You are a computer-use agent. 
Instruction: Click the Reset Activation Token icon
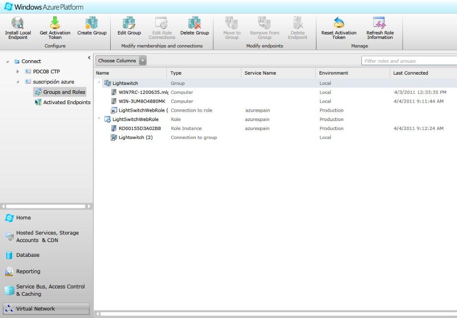click(339, 23)
